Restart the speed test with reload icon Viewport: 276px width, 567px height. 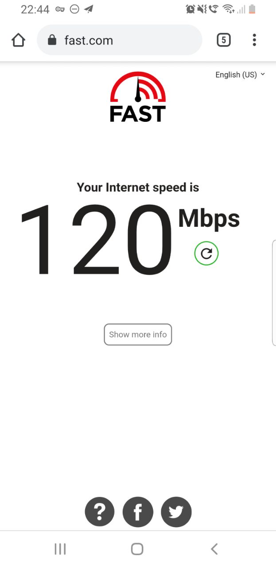206,253
